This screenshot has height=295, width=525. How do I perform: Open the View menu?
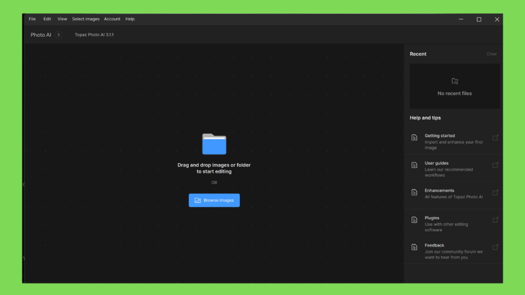(62, 19)
